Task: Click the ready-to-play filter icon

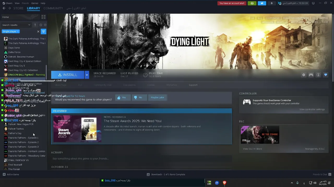Action: pos(45,25)
